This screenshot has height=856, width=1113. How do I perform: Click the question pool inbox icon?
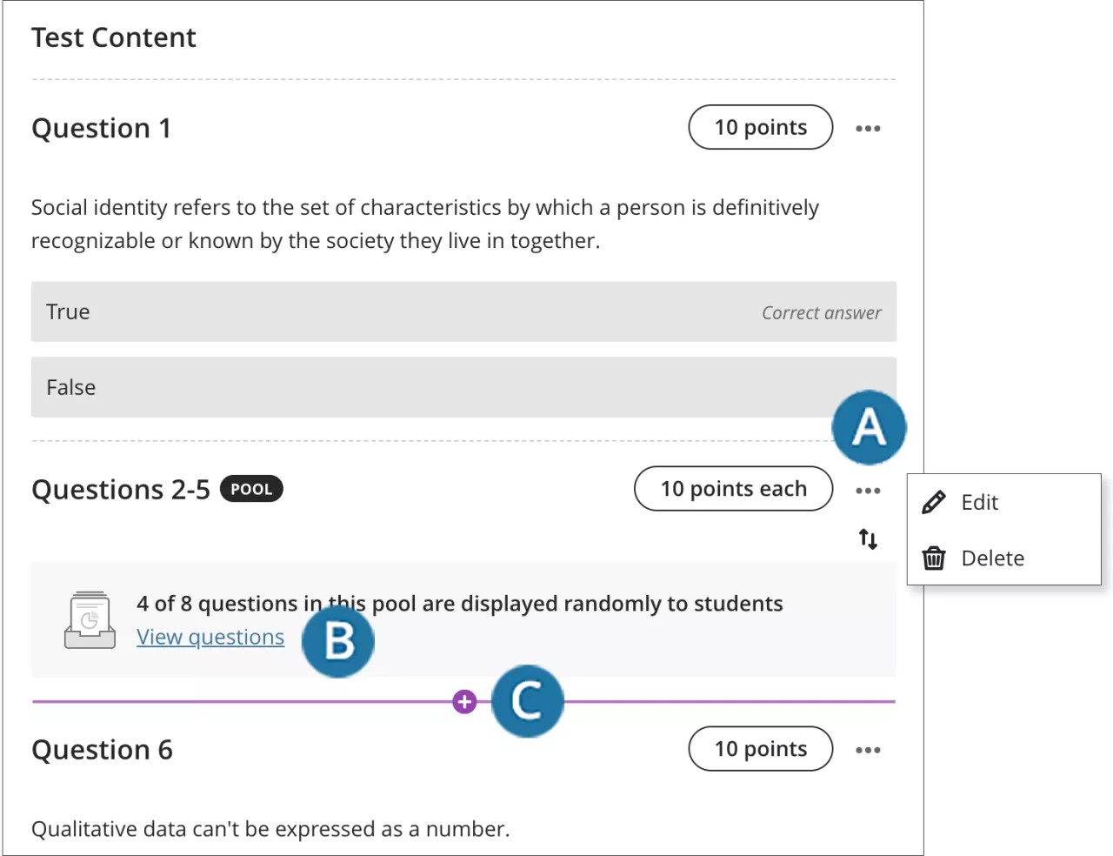pyautogui.click(x=90, y=619)
